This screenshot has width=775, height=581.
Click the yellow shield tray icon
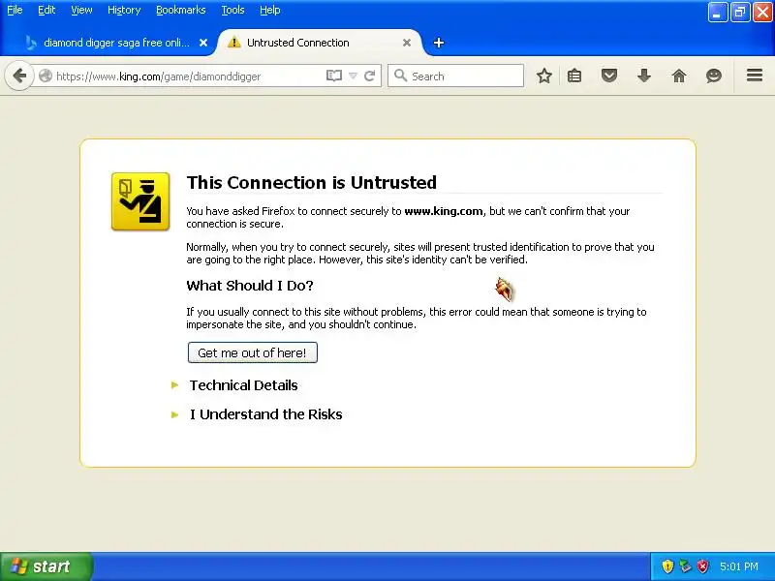[667, 566]
